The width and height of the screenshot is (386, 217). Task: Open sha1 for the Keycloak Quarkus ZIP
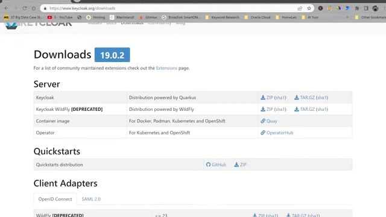(x=280, y=98)
